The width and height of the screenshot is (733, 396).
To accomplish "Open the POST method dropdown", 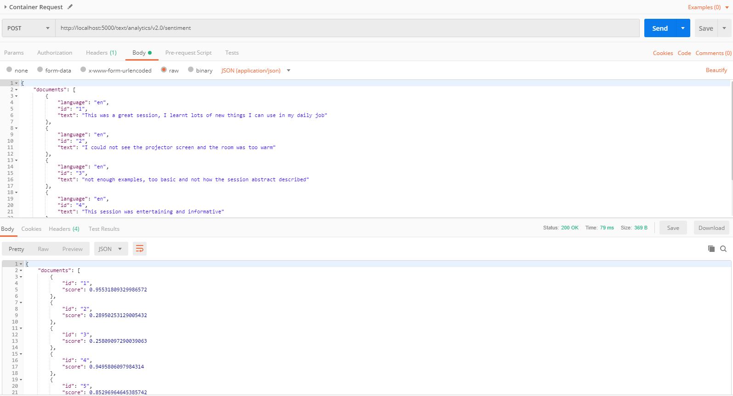I will click(28, 28).
